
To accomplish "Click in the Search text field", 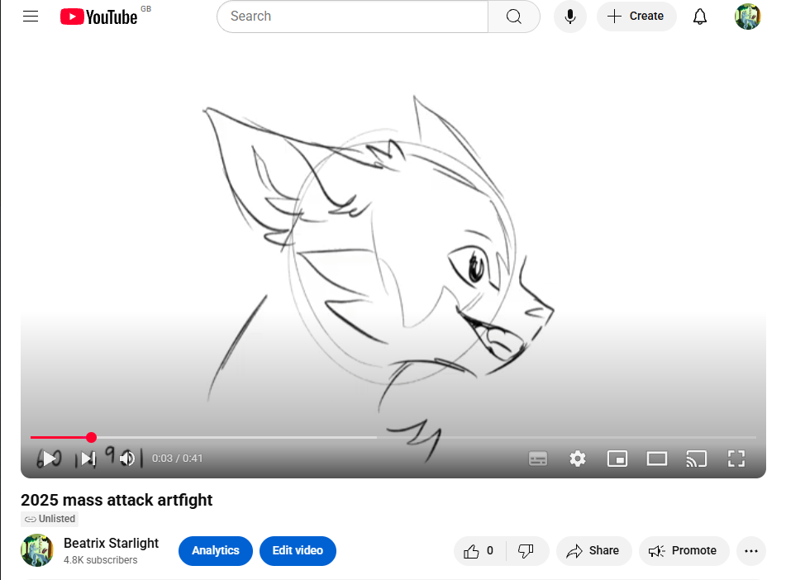I will point(351,17).
